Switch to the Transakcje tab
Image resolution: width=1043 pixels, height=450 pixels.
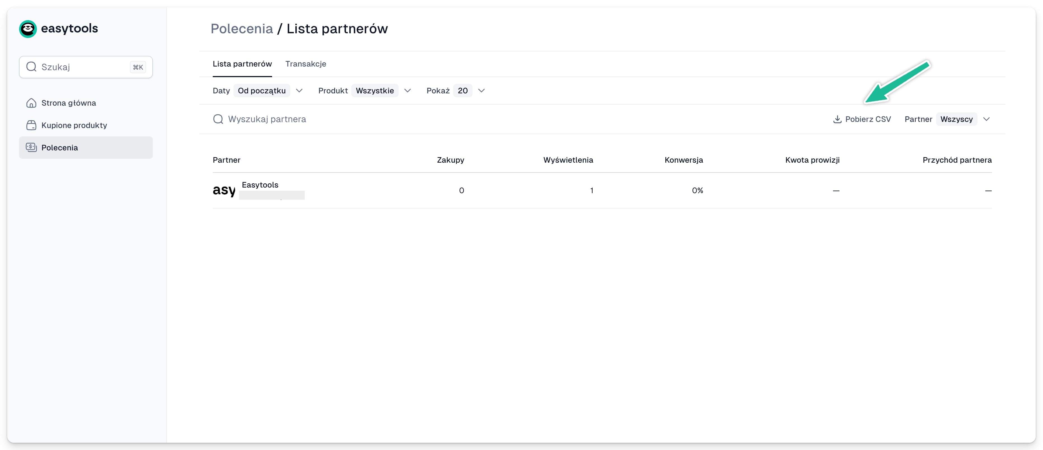(306, 64)
